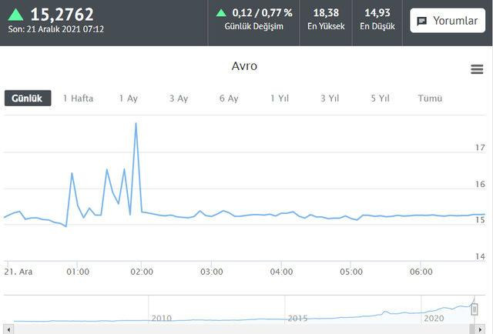Open the chart hamburger context menu
The width and height of the screenshot is (493, 334).
click(477, 69)
